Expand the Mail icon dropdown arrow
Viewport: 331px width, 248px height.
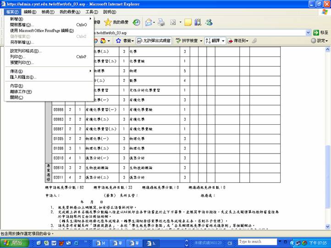coord(154,22)
